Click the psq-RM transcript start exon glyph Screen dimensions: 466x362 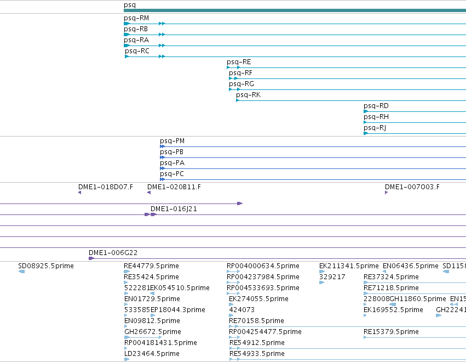point(126,24)
